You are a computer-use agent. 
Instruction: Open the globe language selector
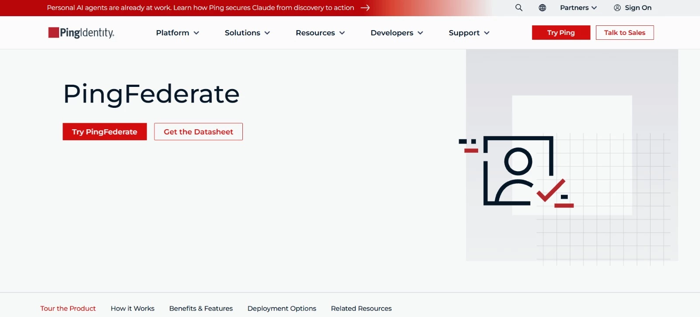coord(542,7)
